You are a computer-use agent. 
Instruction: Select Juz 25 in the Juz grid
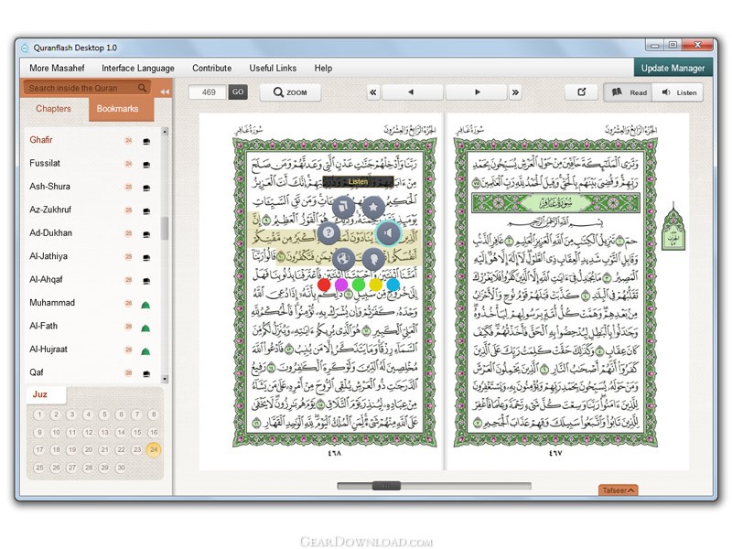[39, 468]
